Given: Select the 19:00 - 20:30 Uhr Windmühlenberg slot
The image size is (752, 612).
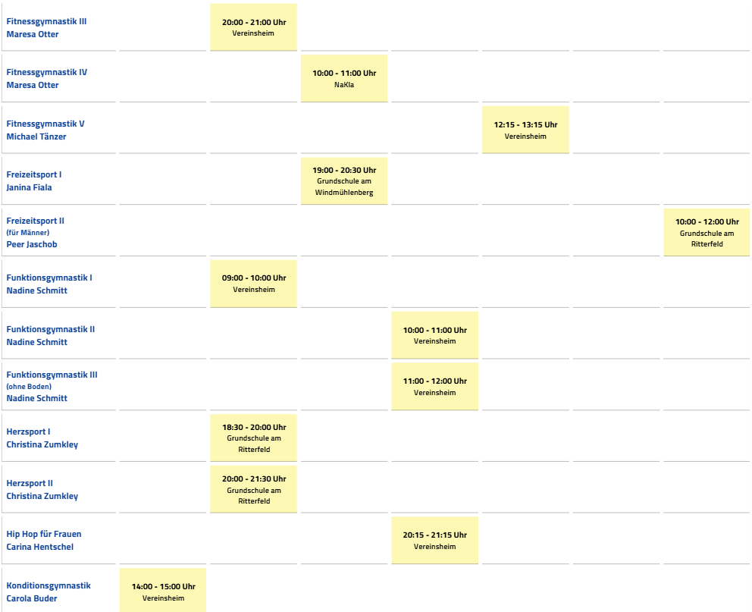Looking at the screenshot, I should click(344, 180).
